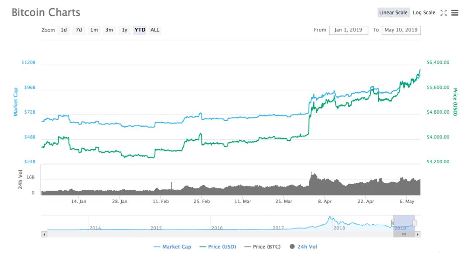
Task: Set zoom to 1m
Action: click(94, 30)
